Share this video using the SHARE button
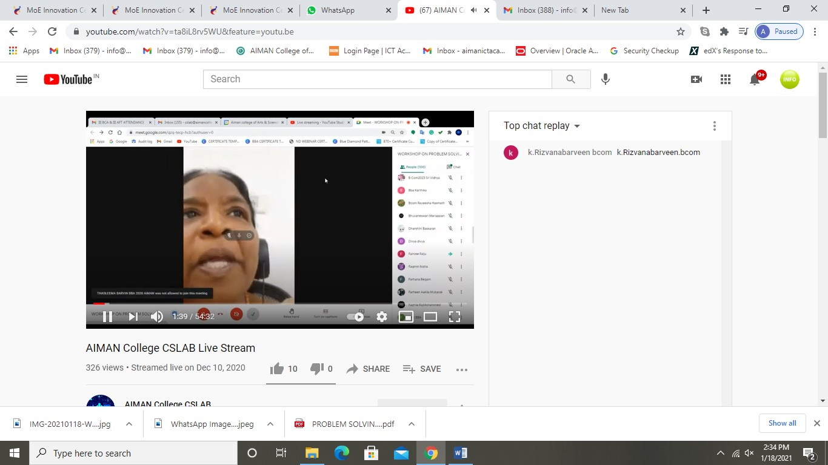 coord(368,369)
